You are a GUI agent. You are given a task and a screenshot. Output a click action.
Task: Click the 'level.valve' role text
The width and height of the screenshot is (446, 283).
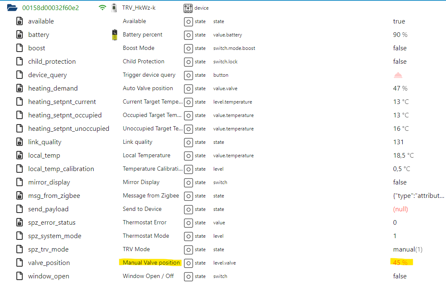[224, 263]
